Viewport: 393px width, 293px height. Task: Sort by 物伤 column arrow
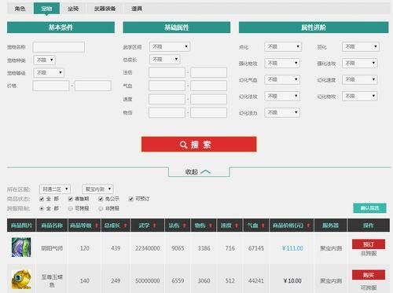[x=211, y=225]
